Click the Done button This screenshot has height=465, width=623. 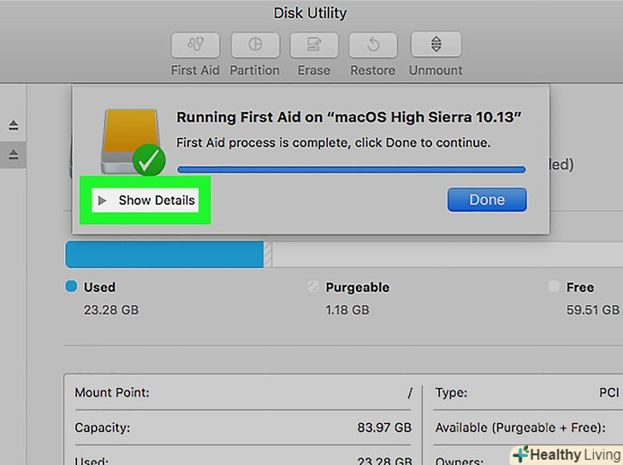pyautogui.click(x=486, y=200)
